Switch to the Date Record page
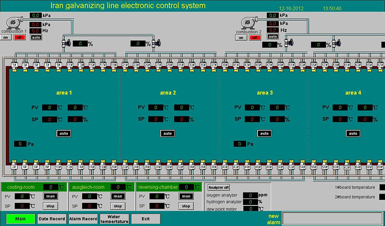 coord(51,219)
